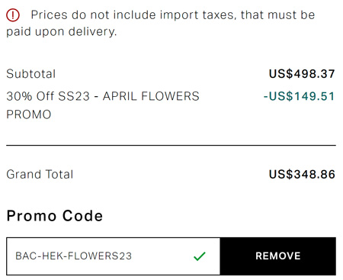Image resolution: width=343 pixels, height=280 pixels.
Task: Click the Subtotal label
Action: [31, 74]
